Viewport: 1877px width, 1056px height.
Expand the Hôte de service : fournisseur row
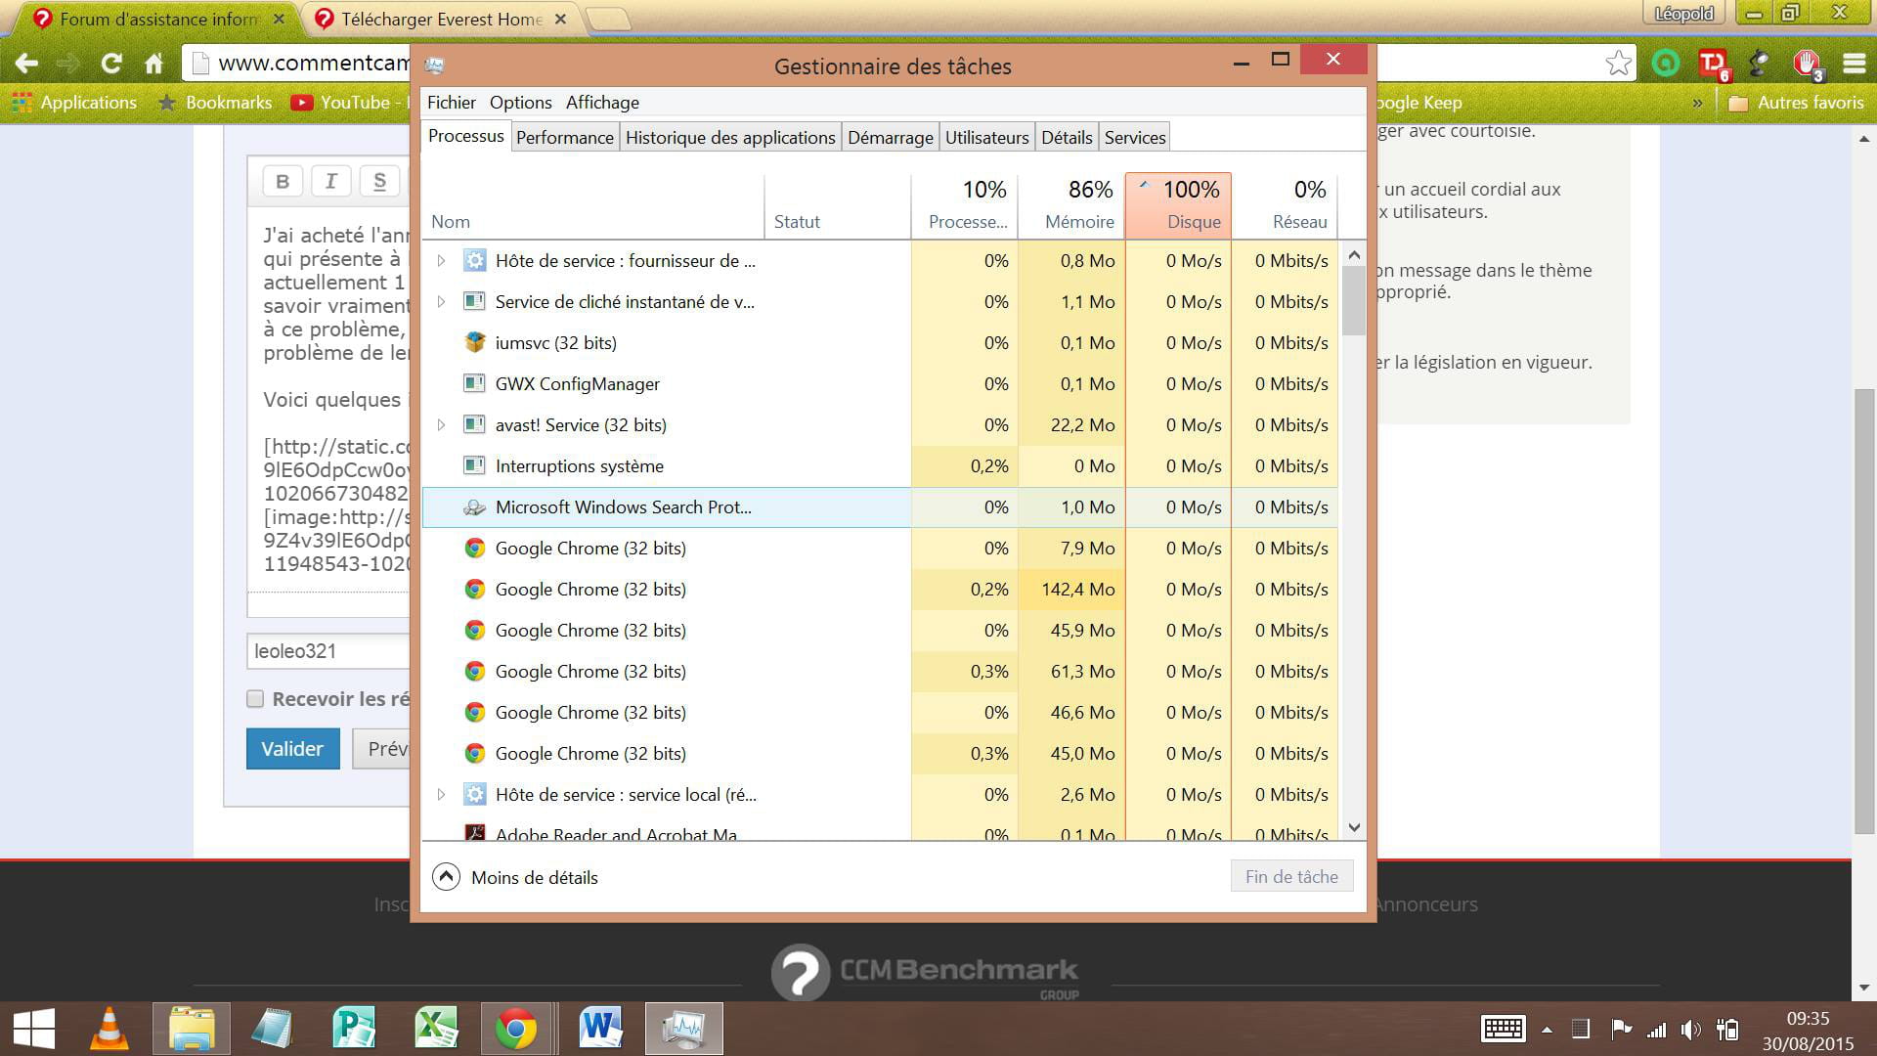[441, 261]
